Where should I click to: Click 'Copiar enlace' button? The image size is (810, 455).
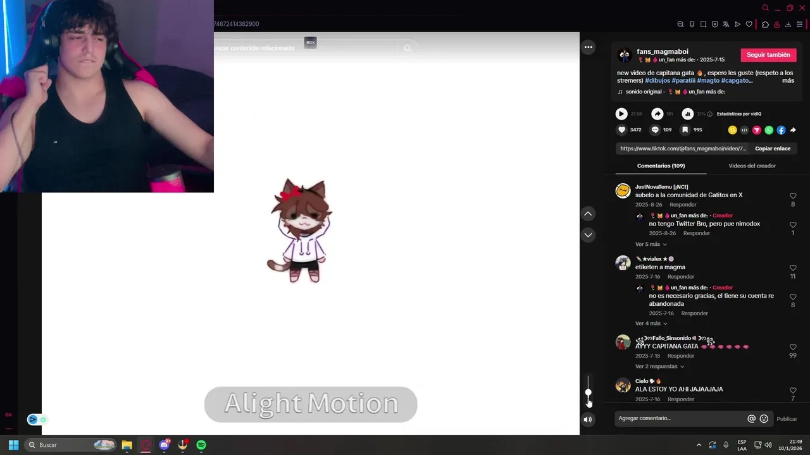click(773, 149)
